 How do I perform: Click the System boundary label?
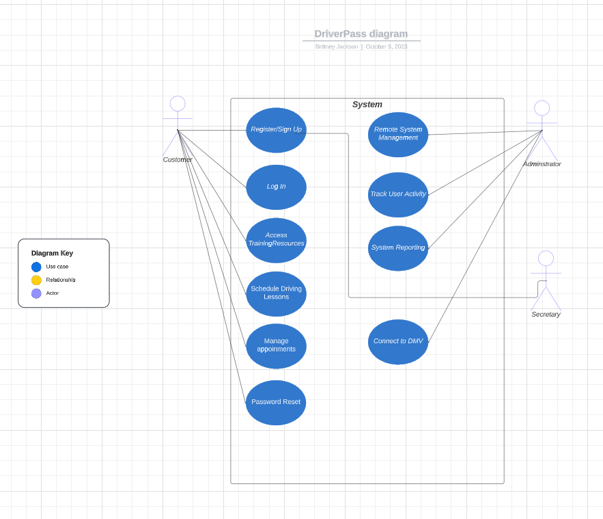coord(367,105)
